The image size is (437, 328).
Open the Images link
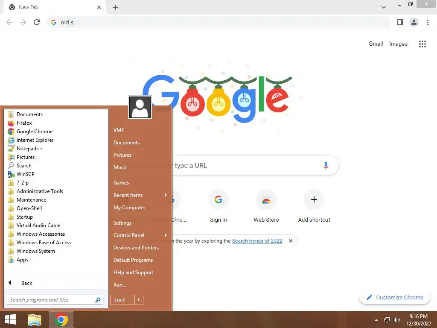(398, 44)
